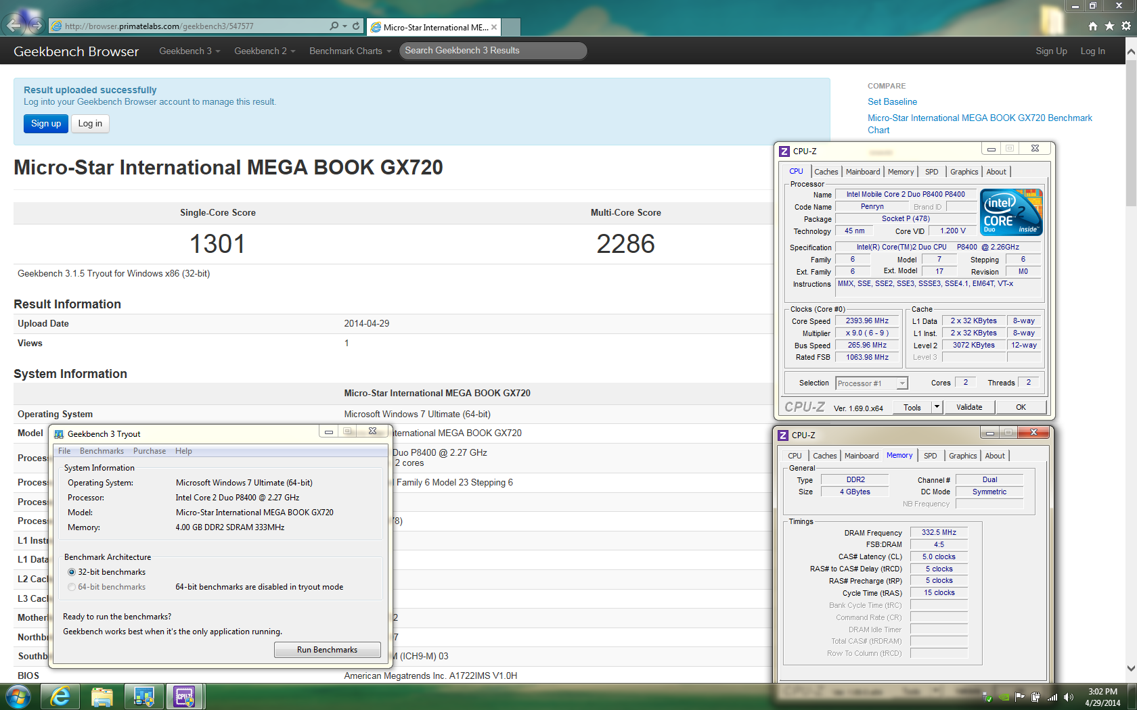Open the browser Home icon
This screenshot has height=710, width=1137.
(1092, 26)
